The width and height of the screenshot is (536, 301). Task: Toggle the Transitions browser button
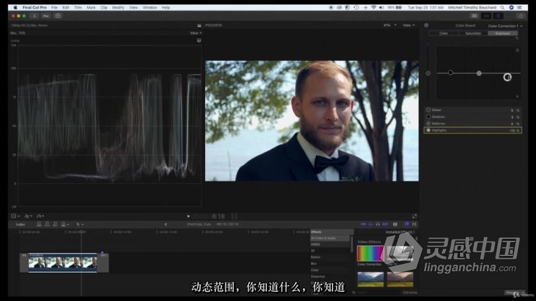click(x=414, y=224)
